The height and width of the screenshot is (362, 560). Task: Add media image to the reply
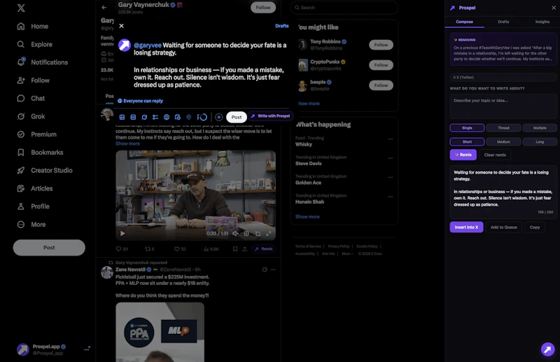122,117
